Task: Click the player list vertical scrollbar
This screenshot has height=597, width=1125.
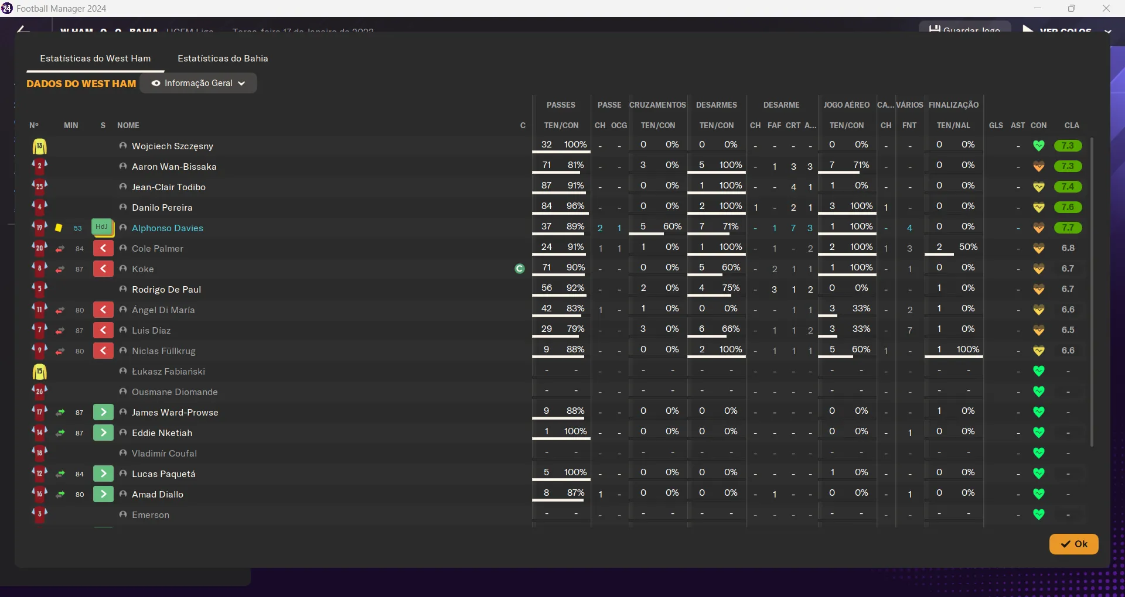Action: pyautogui.click(x=1092, y=292)
